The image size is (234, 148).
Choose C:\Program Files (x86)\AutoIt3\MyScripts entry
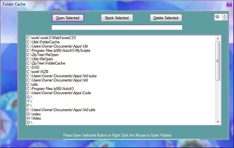(58, 51)
